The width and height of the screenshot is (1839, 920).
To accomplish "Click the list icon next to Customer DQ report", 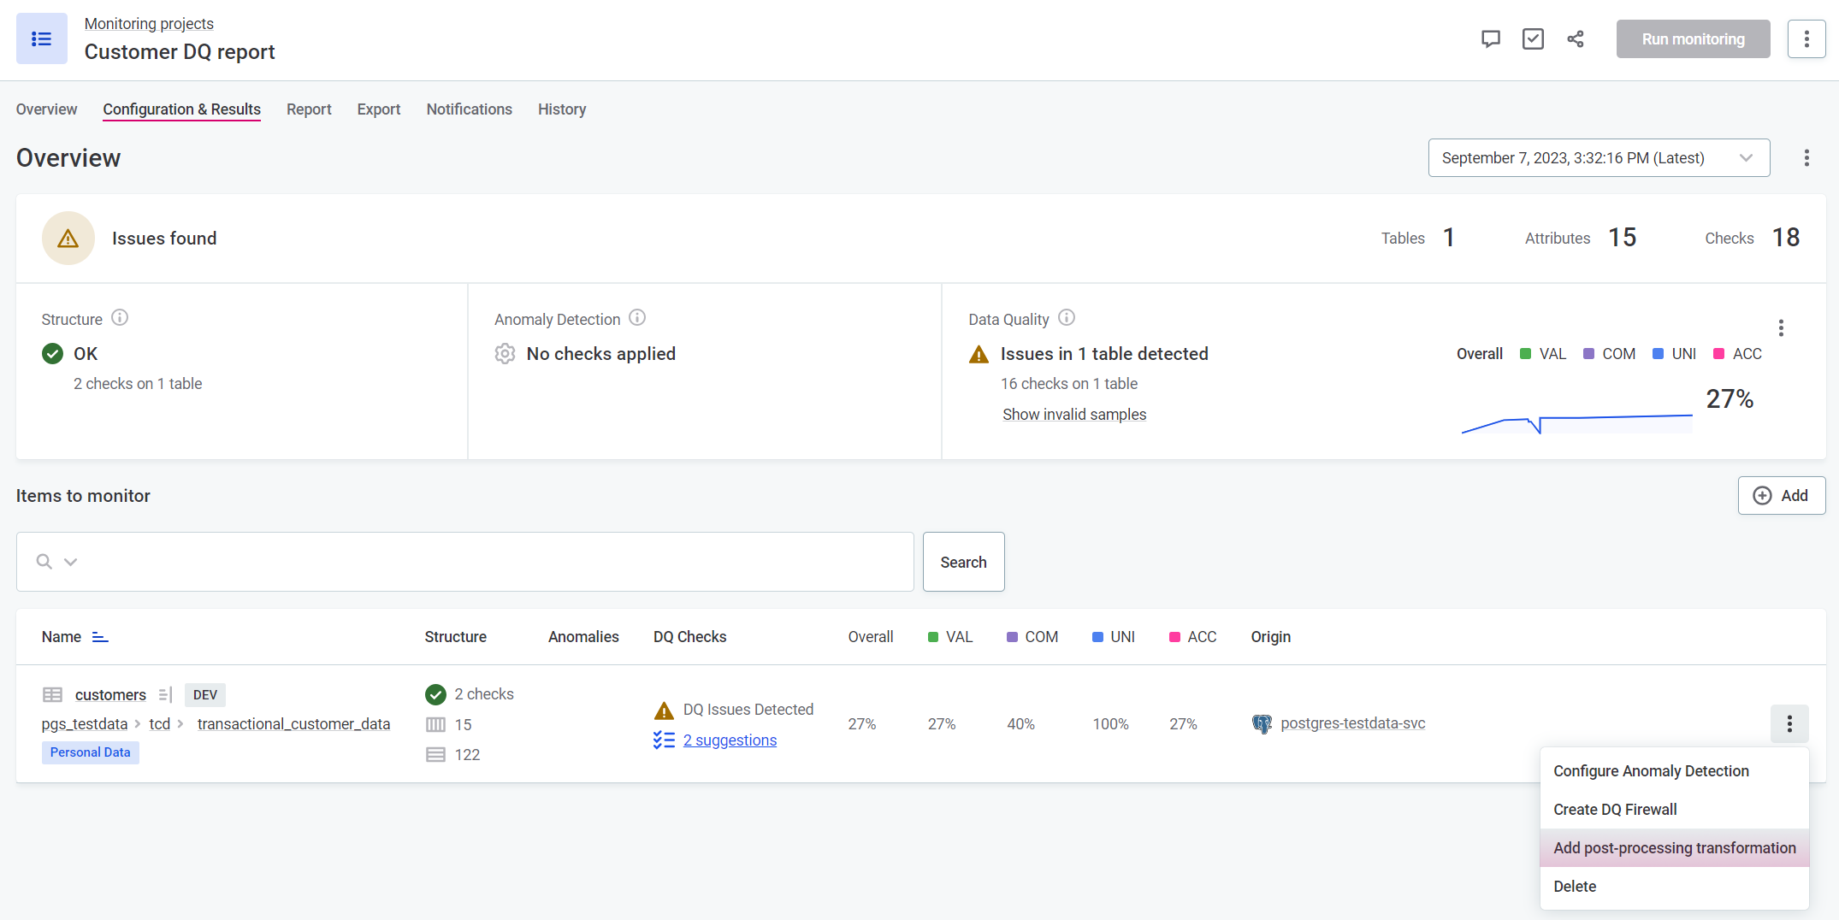I will pos(41,38).
